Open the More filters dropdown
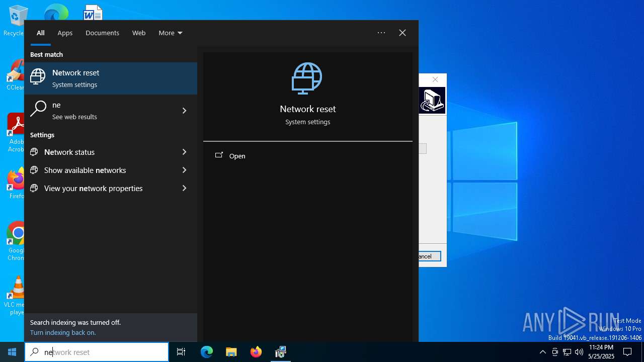The image size is (644, 362). 171,33
